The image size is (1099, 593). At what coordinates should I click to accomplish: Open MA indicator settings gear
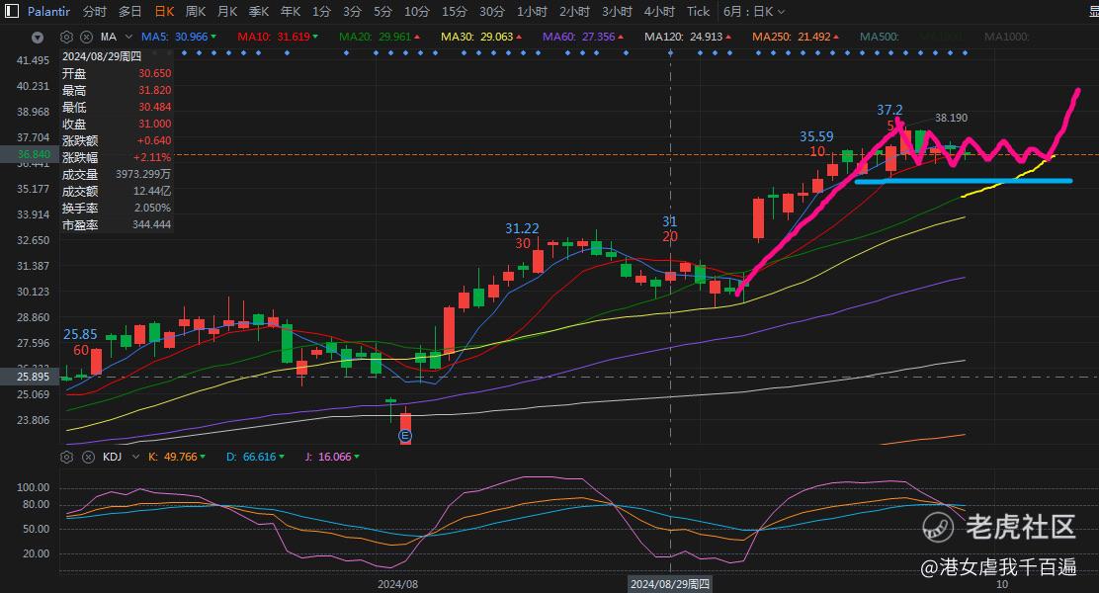pyautogui.click(x=66, y=37)
